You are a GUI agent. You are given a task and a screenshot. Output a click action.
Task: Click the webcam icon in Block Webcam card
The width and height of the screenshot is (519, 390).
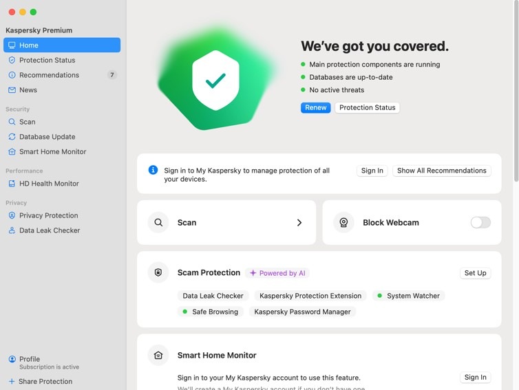[x=343, y=223]
